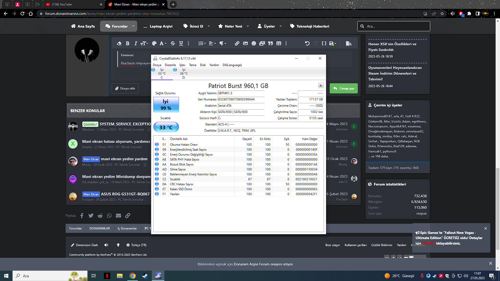This screenshot has width=500, height=281.
Task: Open Netflix from the taskbar
Action: coord(107,276)
